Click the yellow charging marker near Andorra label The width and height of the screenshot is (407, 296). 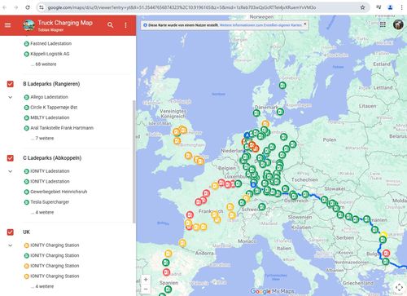pos(182,243)
